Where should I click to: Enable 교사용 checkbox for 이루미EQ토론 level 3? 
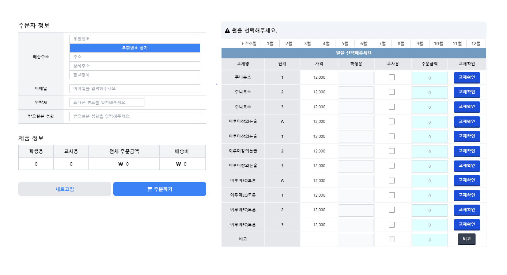click(392, 225)
